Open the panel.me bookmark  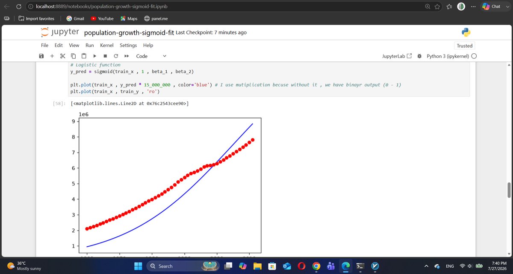(156, 19)
